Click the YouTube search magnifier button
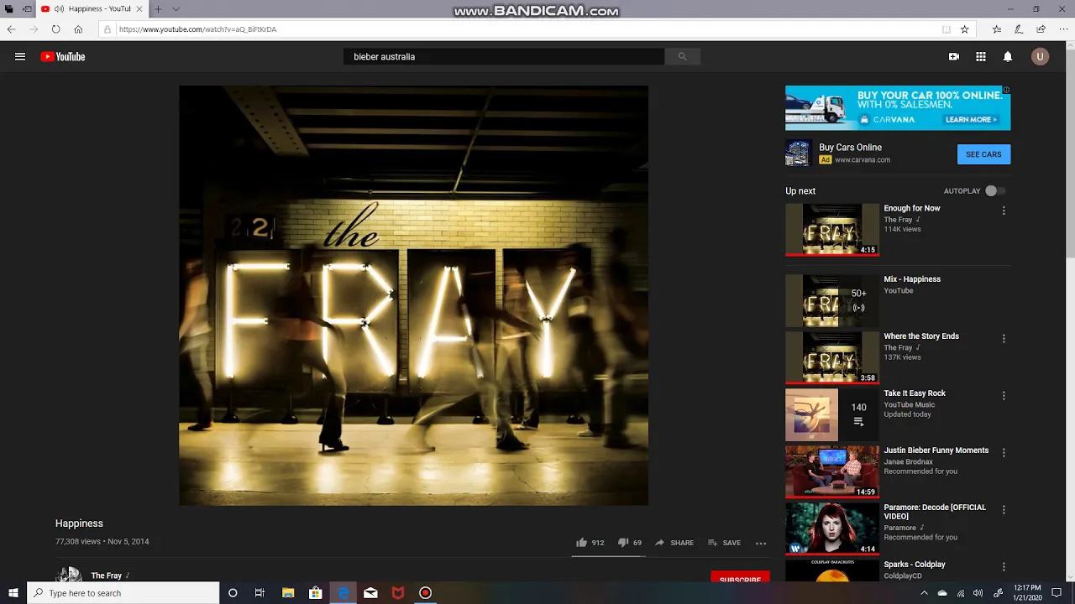Screen dimensions: 1075x604 (682, 57)
